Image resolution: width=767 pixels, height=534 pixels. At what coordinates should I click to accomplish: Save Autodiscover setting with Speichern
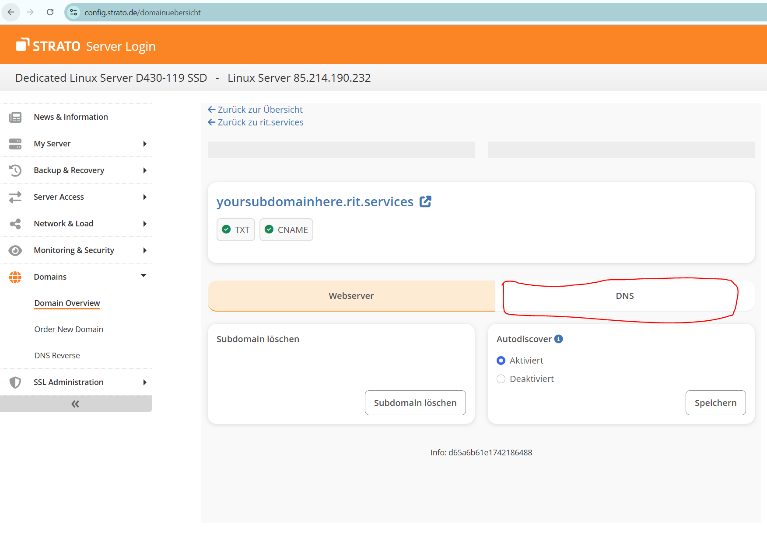point(715,403)
